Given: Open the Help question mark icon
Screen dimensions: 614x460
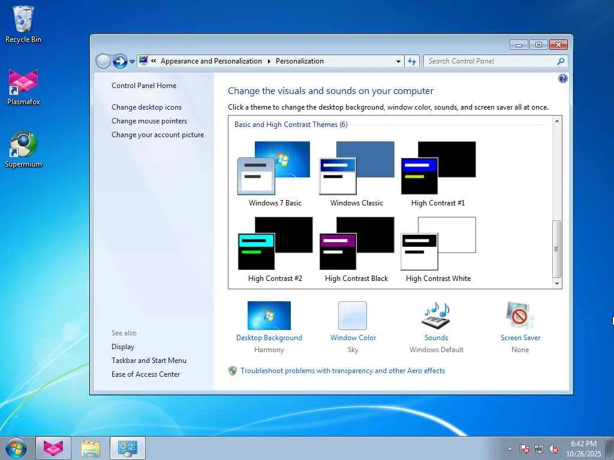Looking at the screenshot, I should point(562,78).
